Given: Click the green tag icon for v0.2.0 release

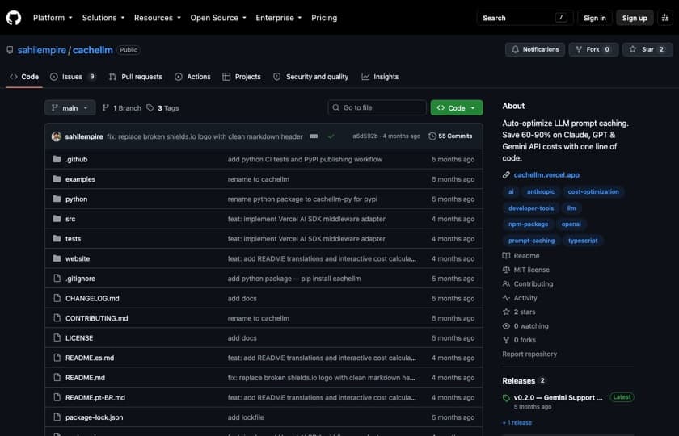Looking at the screenshot, I should point(506,398).
